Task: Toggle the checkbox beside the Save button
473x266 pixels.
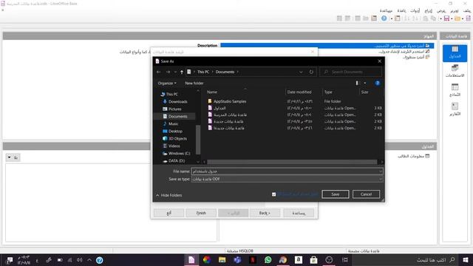Action: (x=274, y=194)
